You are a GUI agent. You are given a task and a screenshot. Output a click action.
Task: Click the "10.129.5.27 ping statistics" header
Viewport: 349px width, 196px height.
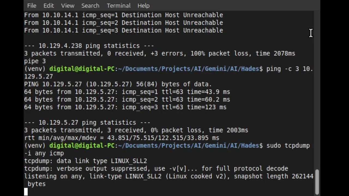[87, 122]
